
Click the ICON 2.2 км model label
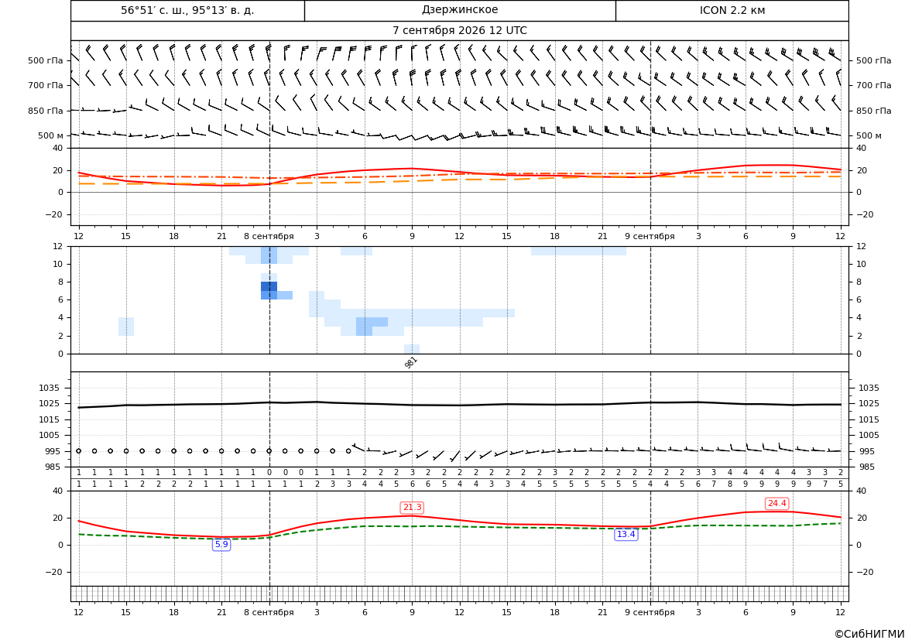pyautogui.click(x=732, y=10)
